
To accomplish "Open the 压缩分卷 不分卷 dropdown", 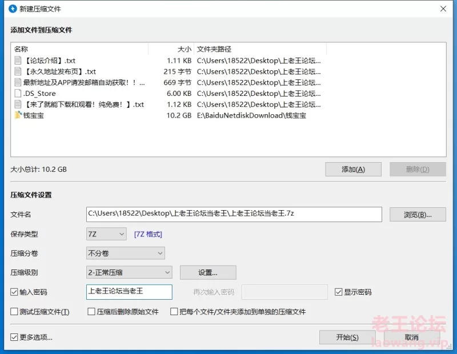I will pos(126,253).
